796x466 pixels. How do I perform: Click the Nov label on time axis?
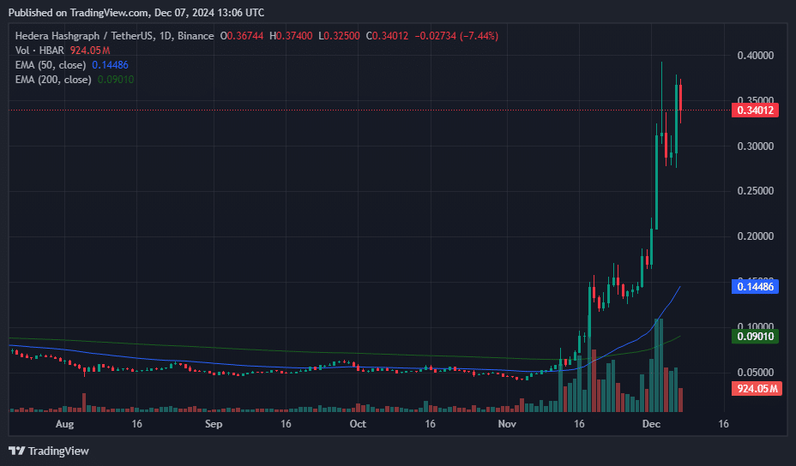[507, 424]
